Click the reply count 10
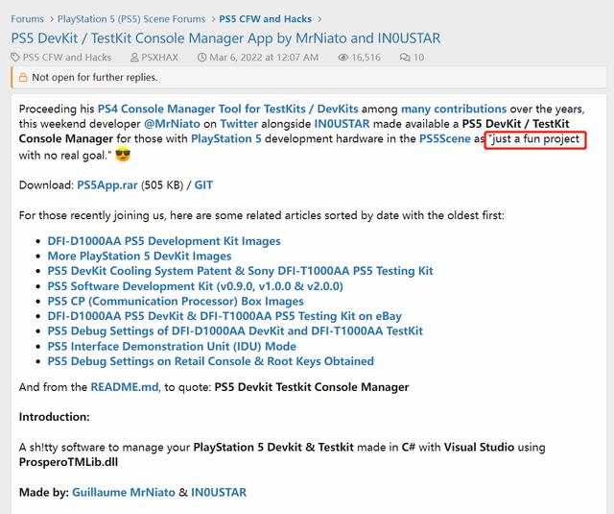The height and width of the screenshot is (514, 614). pyautogui.click(x=418, y=58)
